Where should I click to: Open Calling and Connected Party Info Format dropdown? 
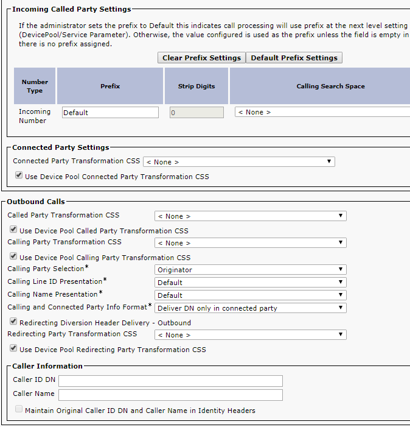(251, 308)
